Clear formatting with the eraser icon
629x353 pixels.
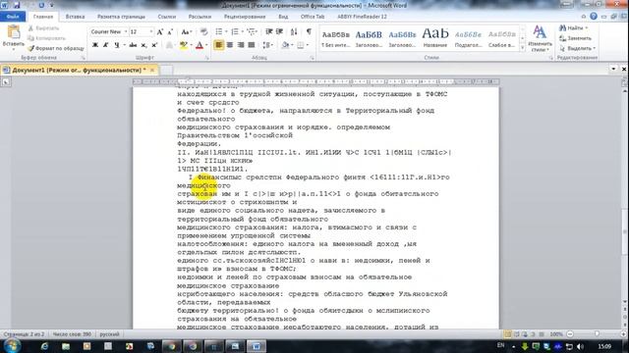tap(203, 32)
